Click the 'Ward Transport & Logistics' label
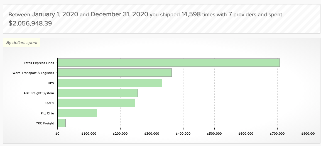Image resolution: width=321 pixels, height=146 pixels. [33, 73]
